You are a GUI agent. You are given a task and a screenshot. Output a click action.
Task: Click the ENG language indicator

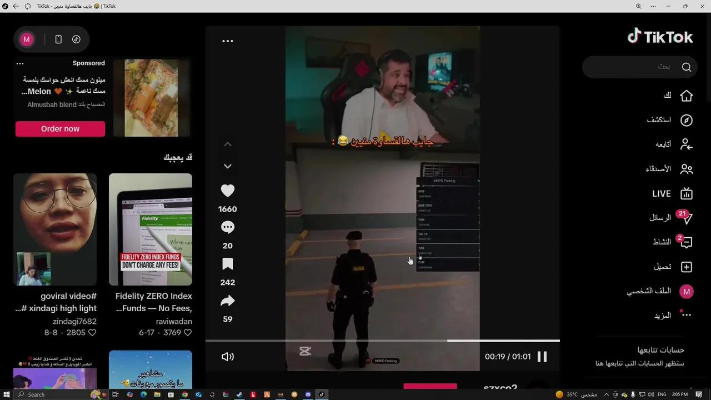pos(662,394)
